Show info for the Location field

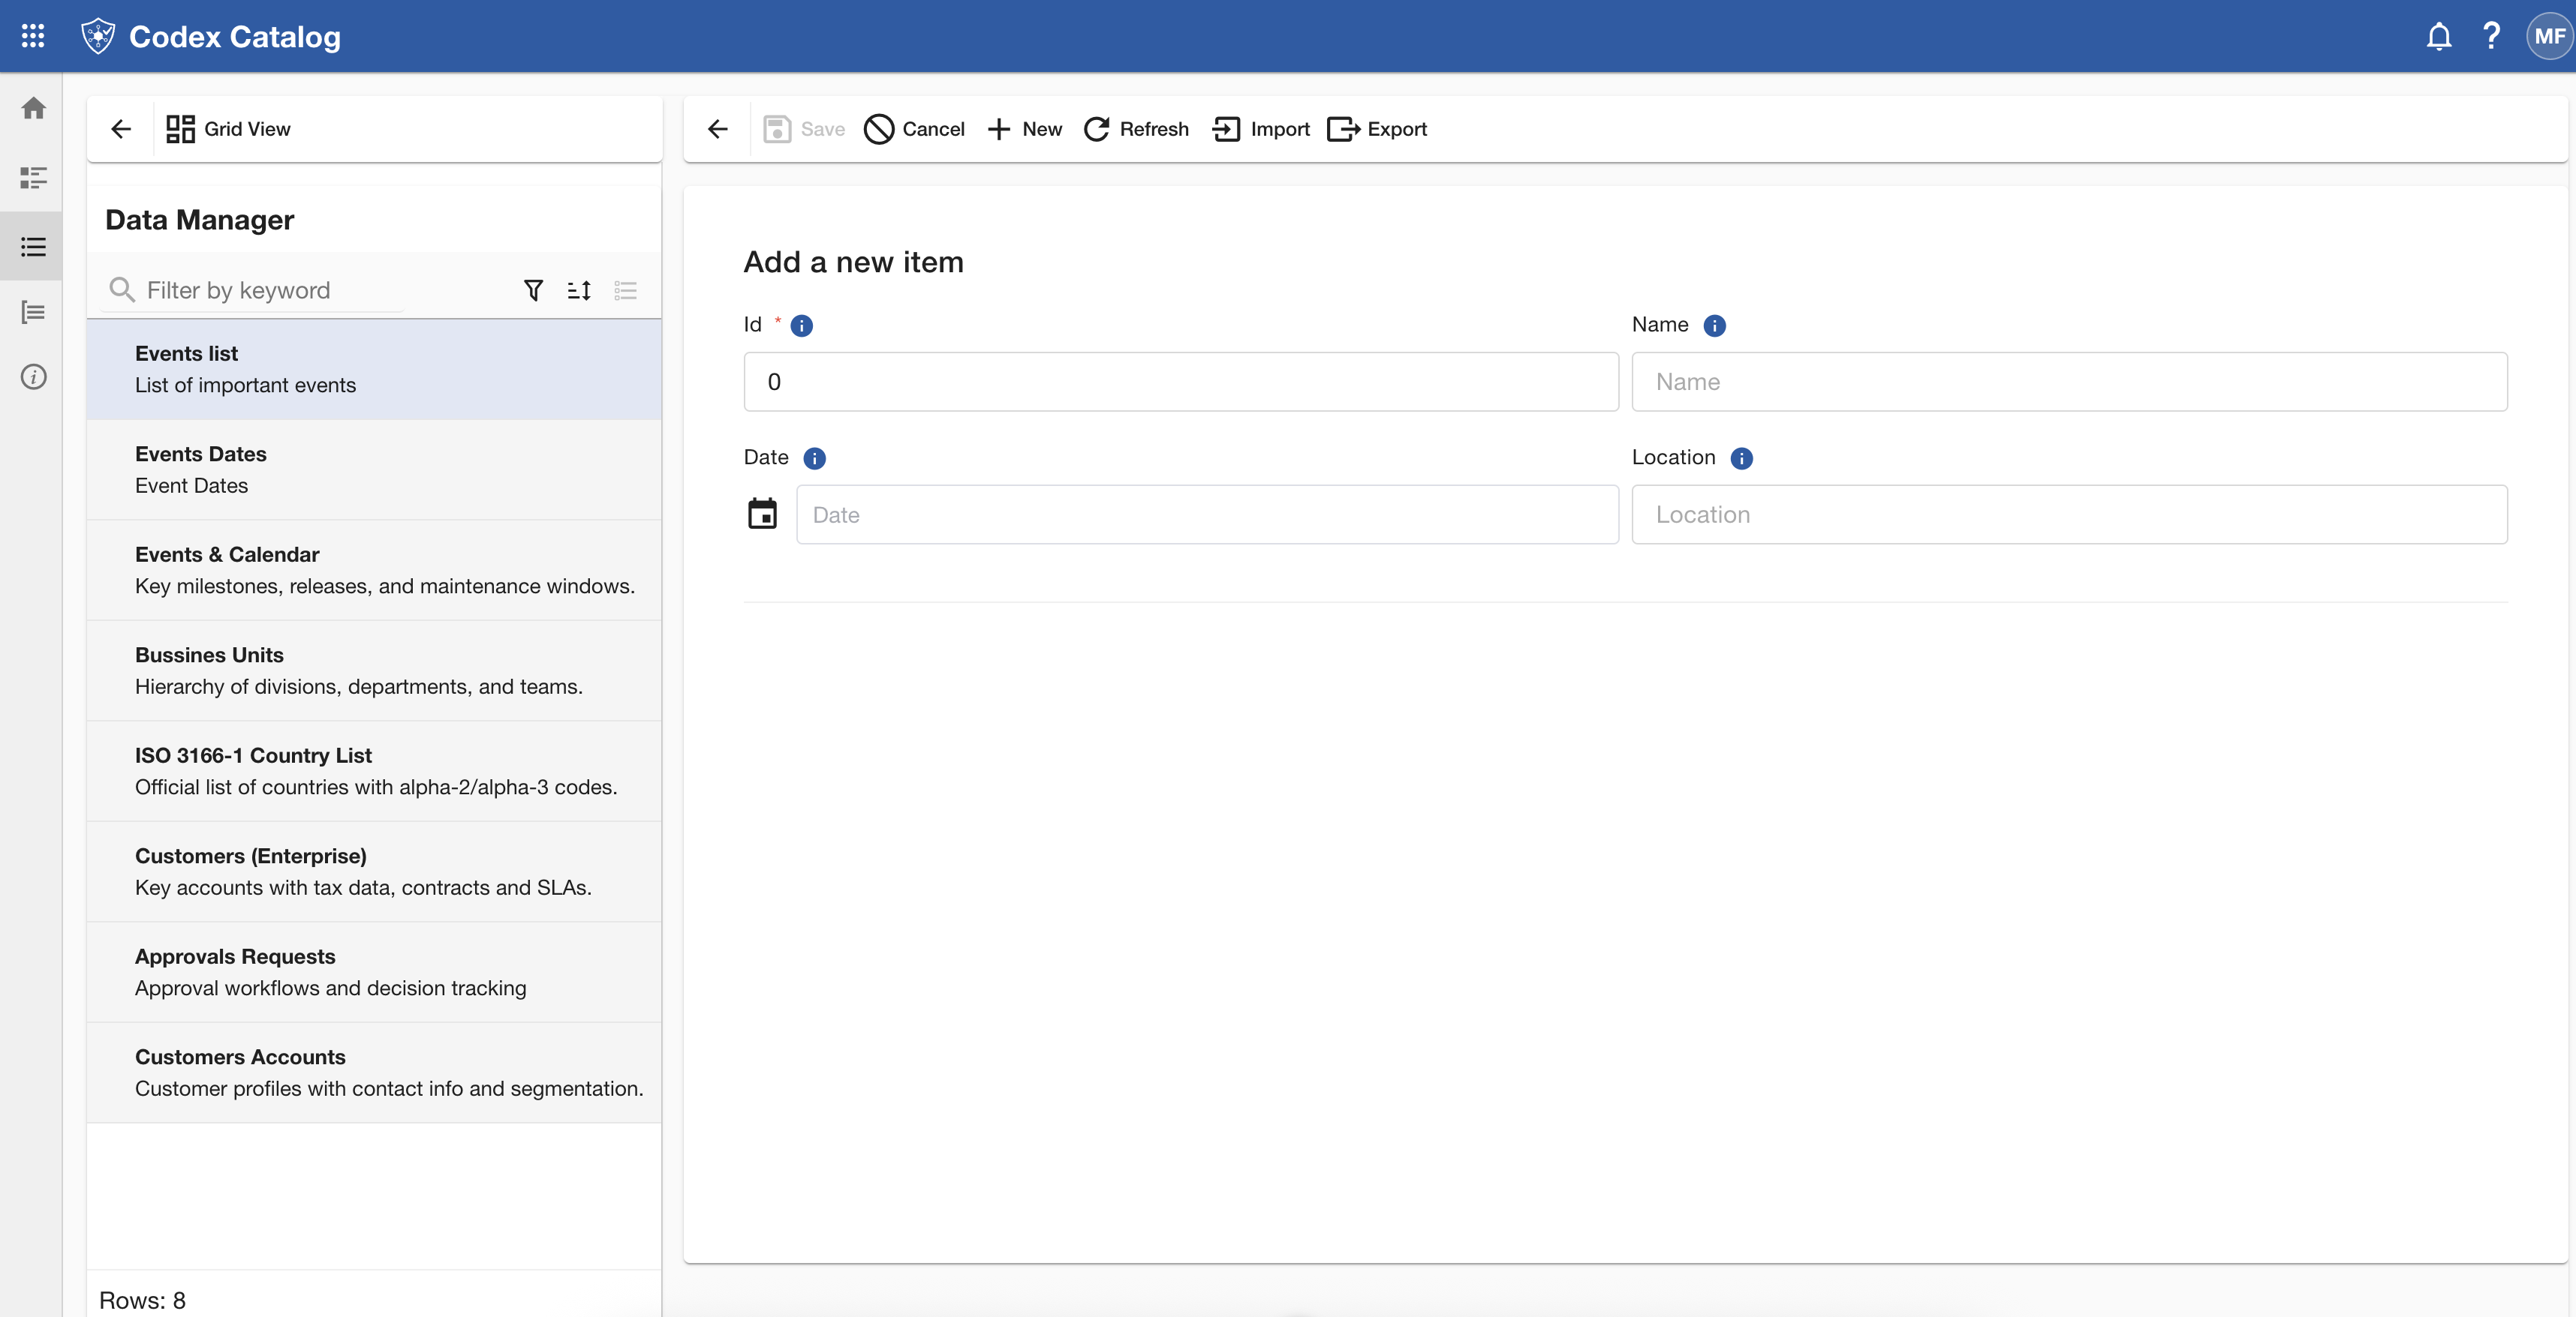coord(1741,459)
